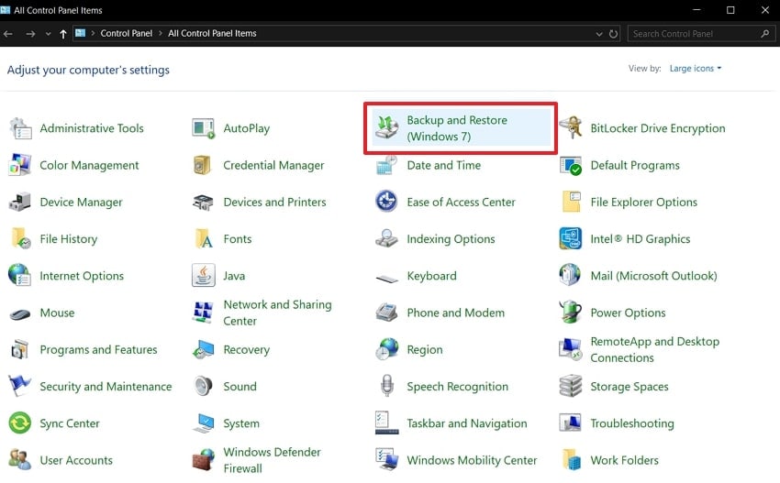Click the Back navigation arrow
780x483 pixels.
[x=8, y=34]
